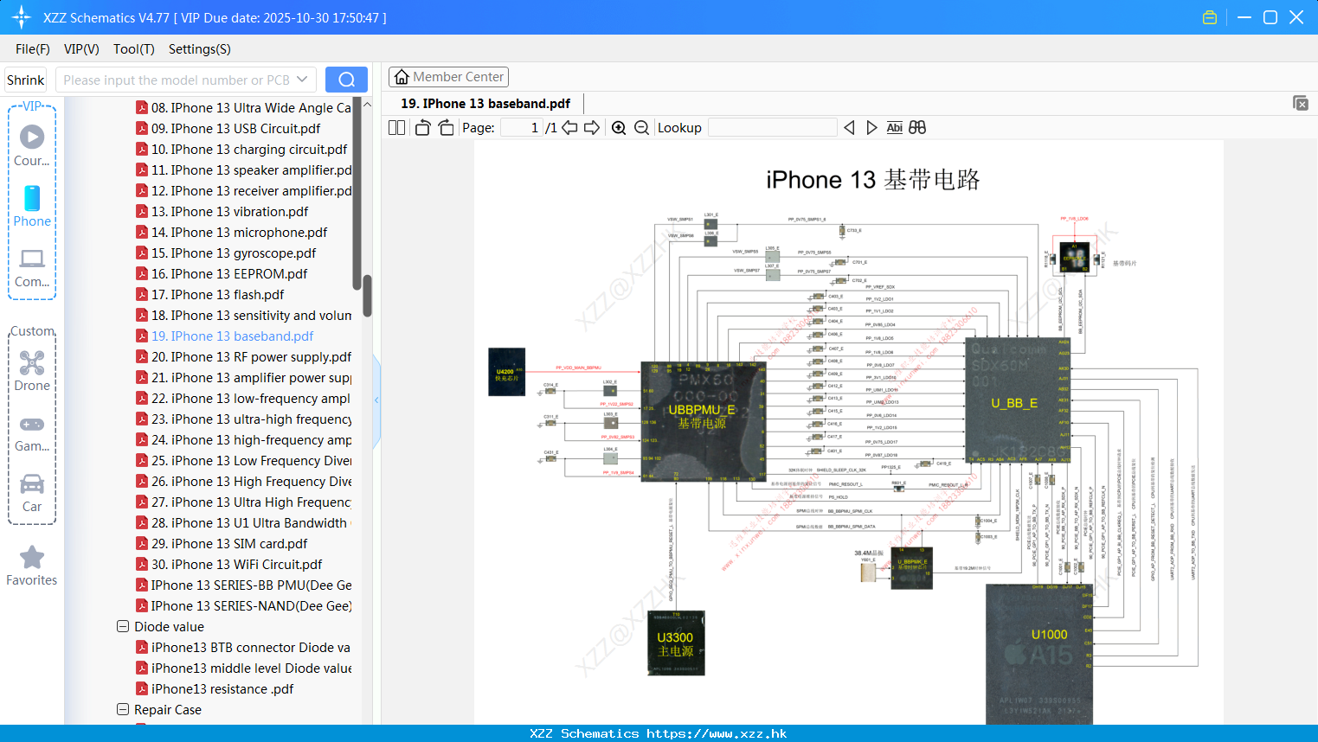This screenshot has height=742, width=1318.
Task: Find previous lookup match
Action: (849, 128)
